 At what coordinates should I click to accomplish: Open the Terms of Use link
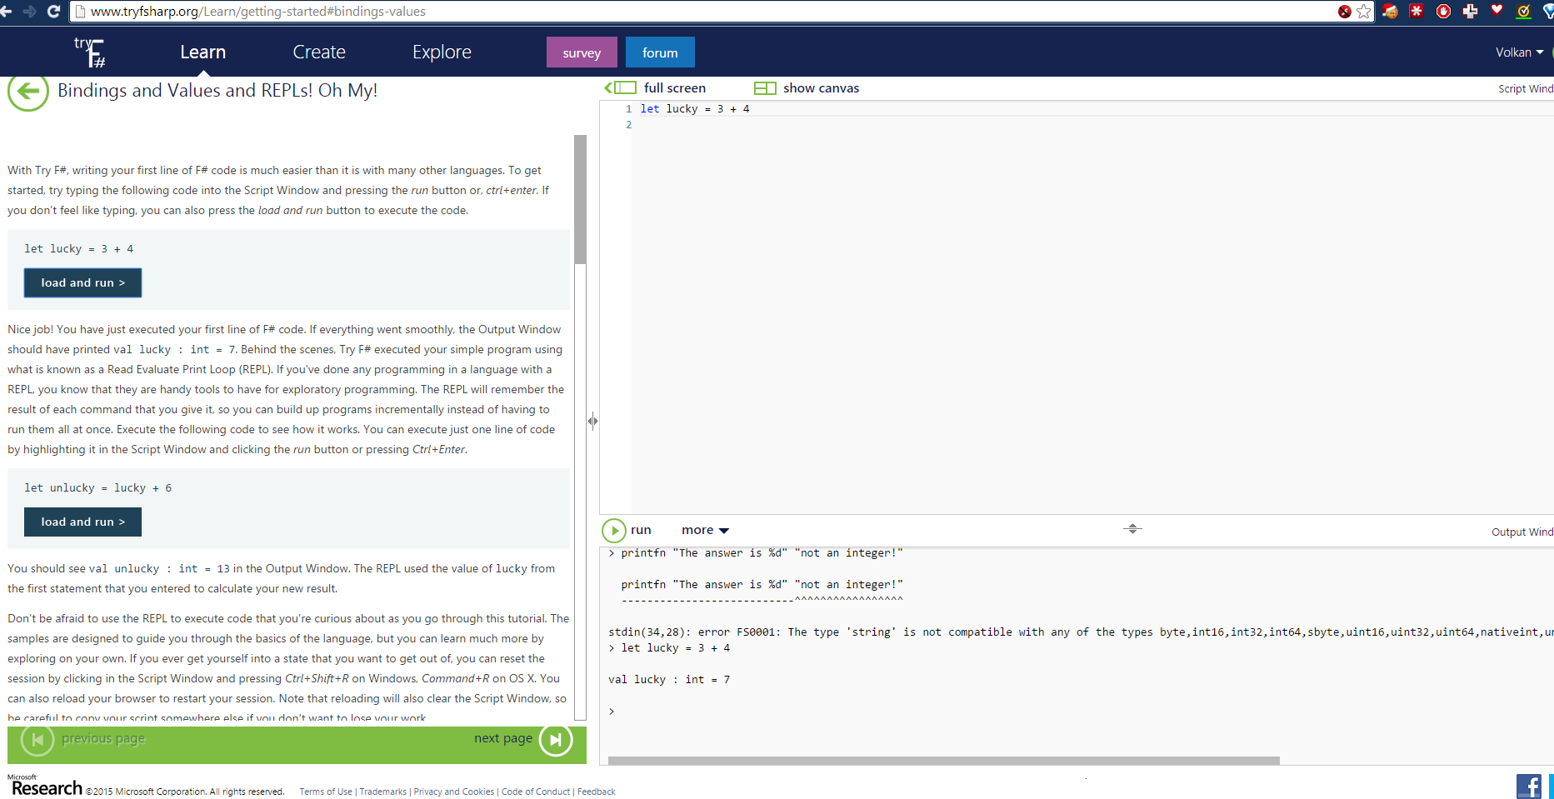pyautogui.click(x=325, y=791)
